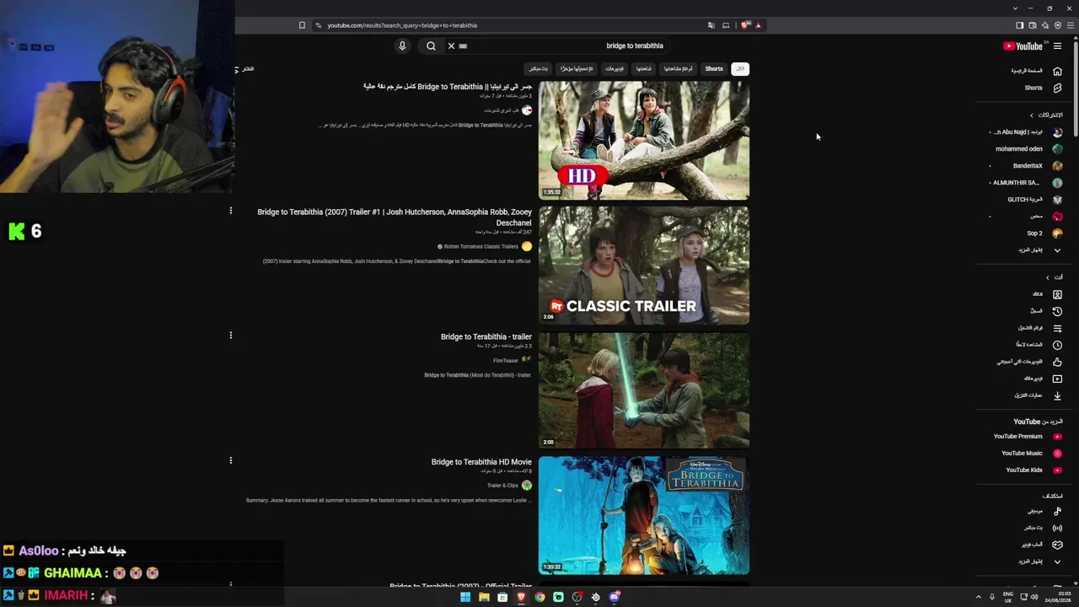Expand the 'You' section header arrow
Screen dimensions: 1079x607
pyautogui.click(x=1048, y=277)
